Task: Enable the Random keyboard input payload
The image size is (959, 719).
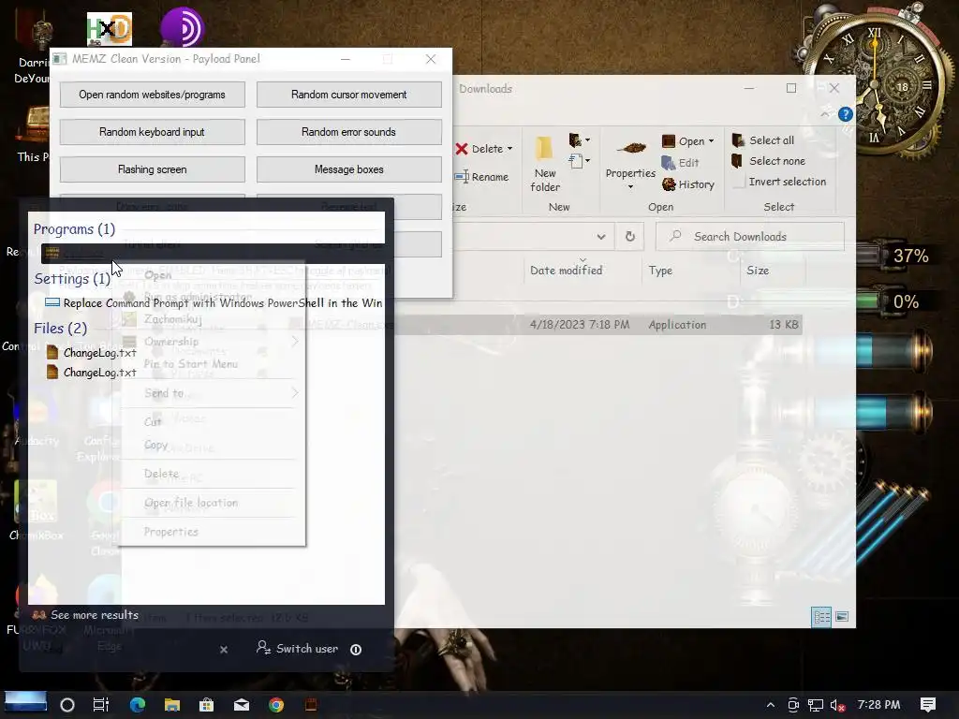Action: click(153, 132)
